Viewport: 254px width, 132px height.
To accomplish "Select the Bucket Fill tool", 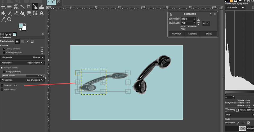I will click(3, 13).
